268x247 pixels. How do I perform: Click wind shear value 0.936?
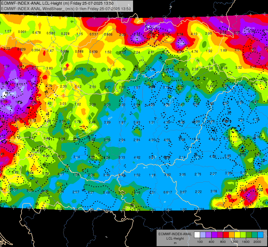pos(108,35)
